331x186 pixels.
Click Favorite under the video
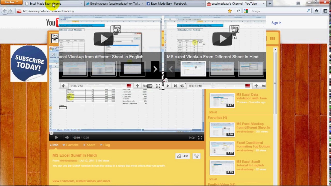pyautogui.click(x=70, y=145)
